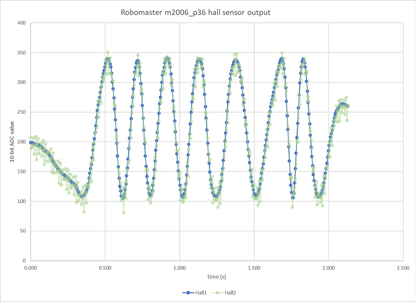Click a green outlier point below 100
Screen dimensions: 416x302
(123, 213)
